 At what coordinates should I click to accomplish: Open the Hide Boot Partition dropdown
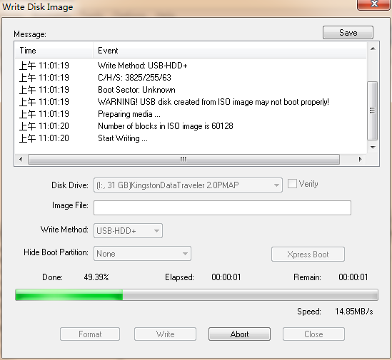coord(142,253)
